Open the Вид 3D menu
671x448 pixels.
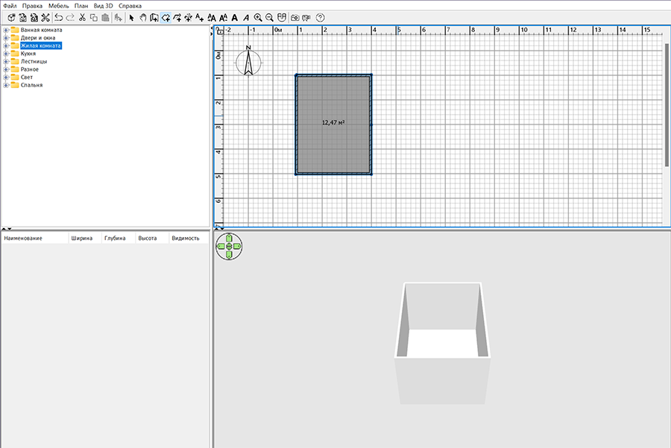(103, 5)
